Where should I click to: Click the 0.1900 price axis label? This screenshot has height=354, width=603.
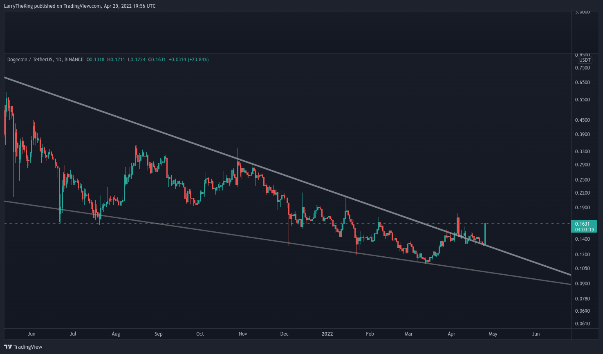tap(582, 208)
